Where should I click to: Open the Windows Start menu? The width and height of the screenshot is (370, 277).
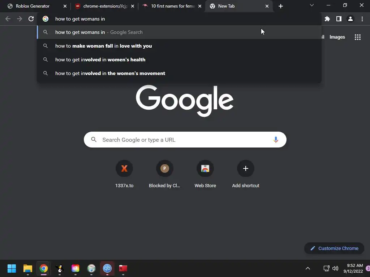(12, 268)
